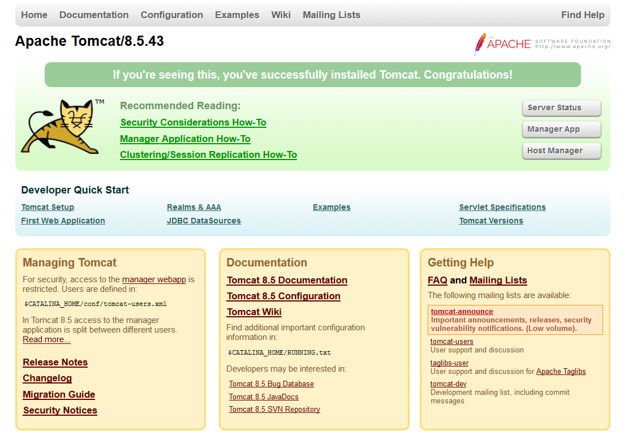Open JDBC DataSources link
Viewport: 624px width, 435px height.
pyautogui.click(x=204, y=221)
